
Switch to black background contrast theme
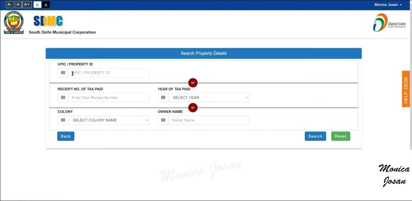pyautogui.click(x=46, y=5)
